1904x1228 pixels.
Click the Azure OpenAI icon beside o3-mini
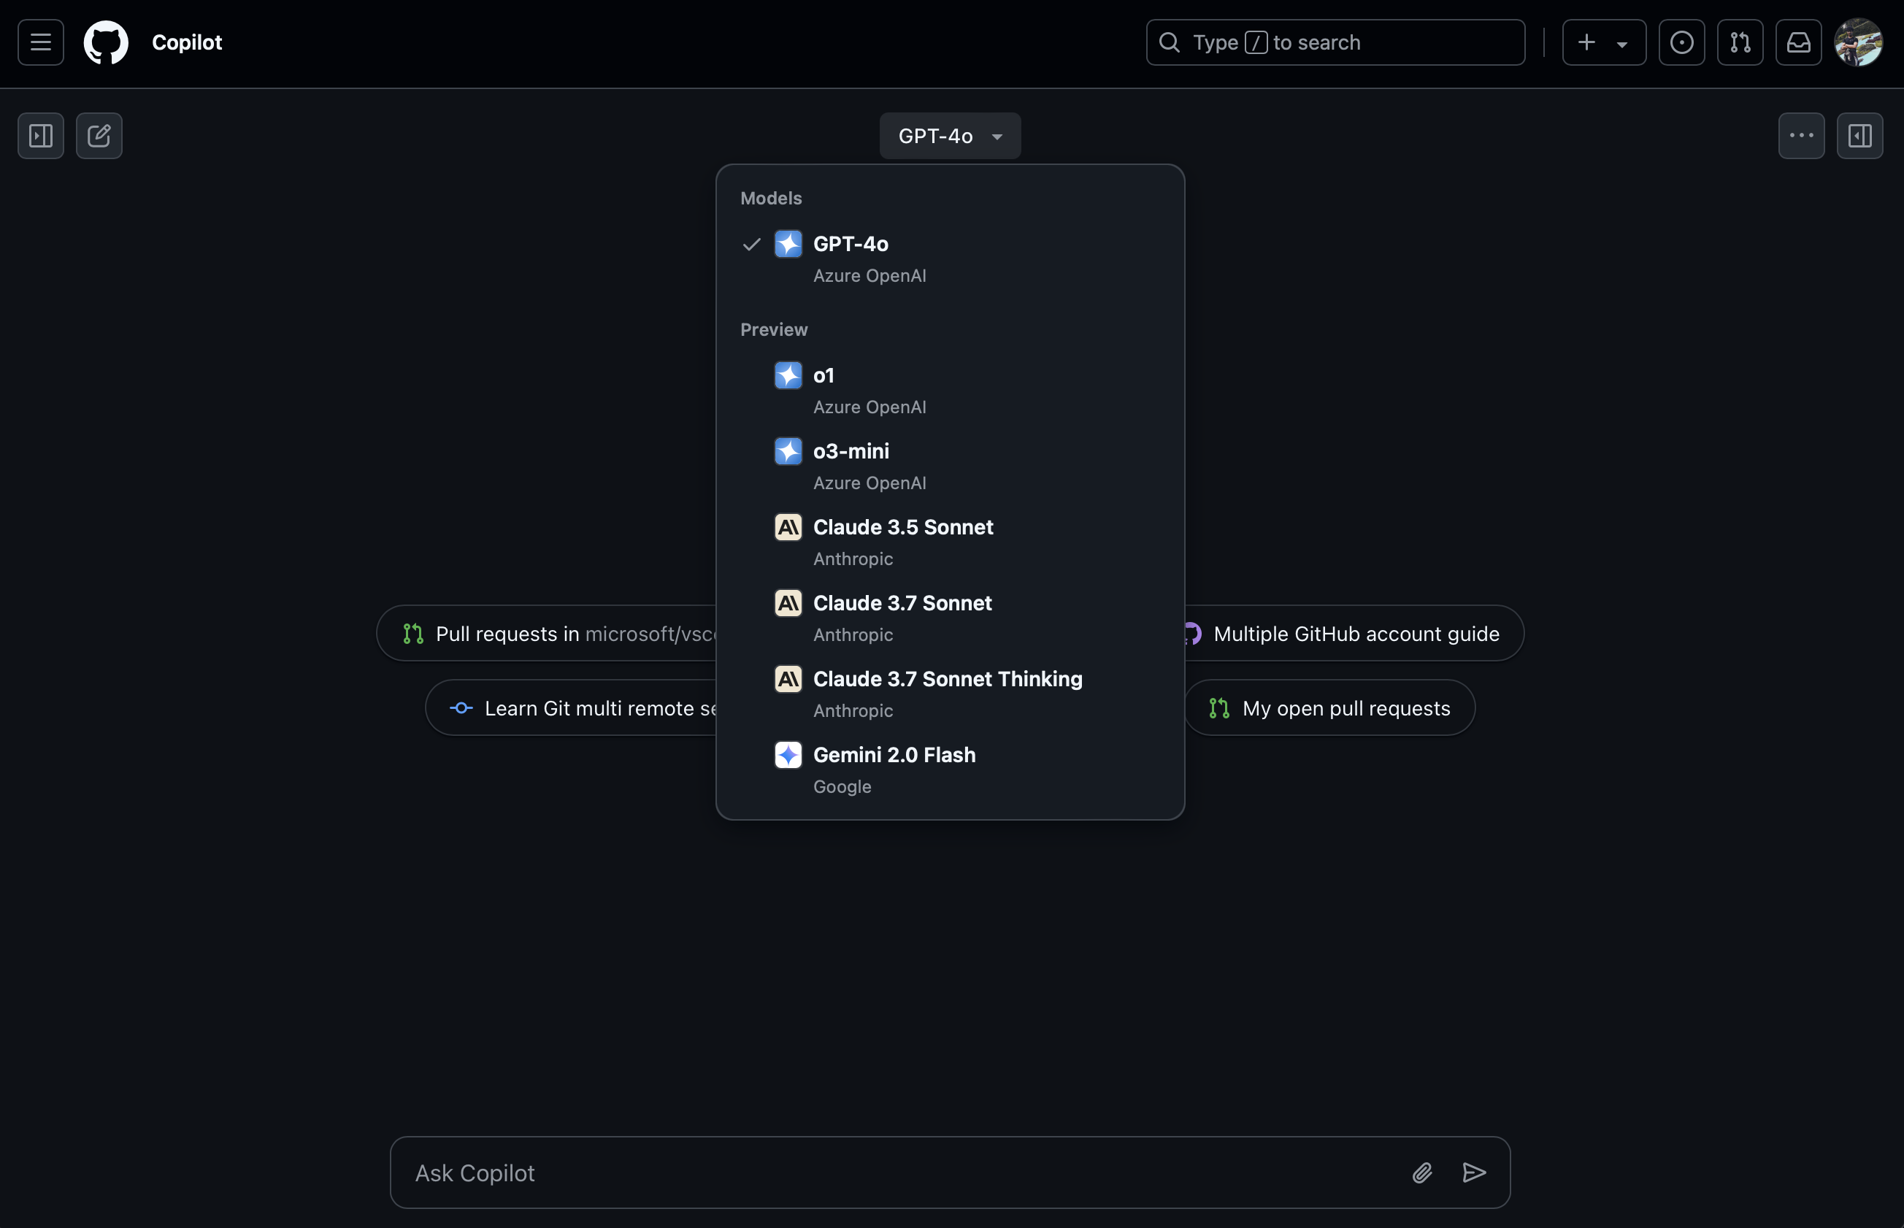(788, 451)
